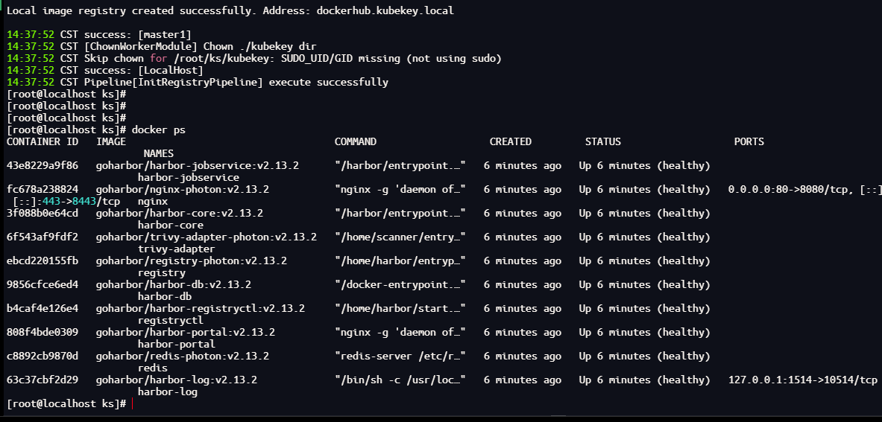Click the goharbor/trivy-adapter-photon:v2.13.2 image text
The image size is (882, 422).
click(x=206, y=237)
